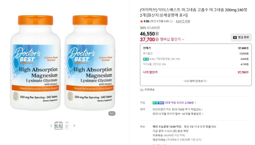Click the orange star rating icon
Viewport: 255px width, 145px height.
click(x=141, y=21)
